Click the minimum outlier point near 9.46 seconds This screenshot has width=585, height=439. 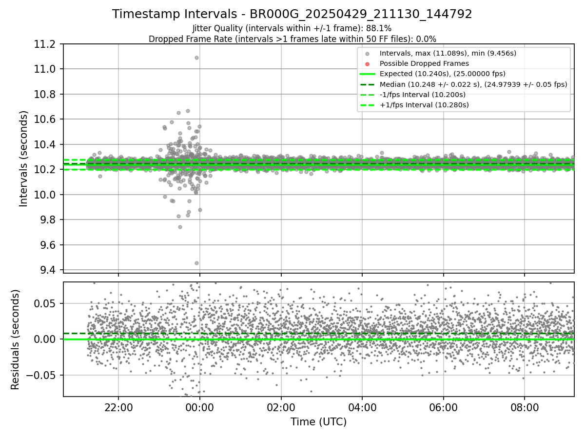(x=196, y=263)
